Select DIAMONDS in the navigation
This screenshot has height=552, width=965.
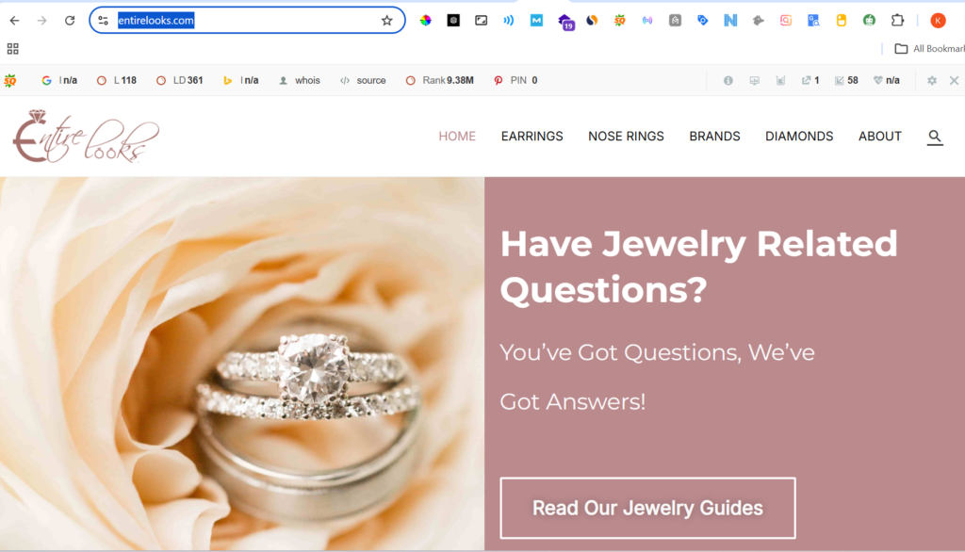(x=799, y=136)
